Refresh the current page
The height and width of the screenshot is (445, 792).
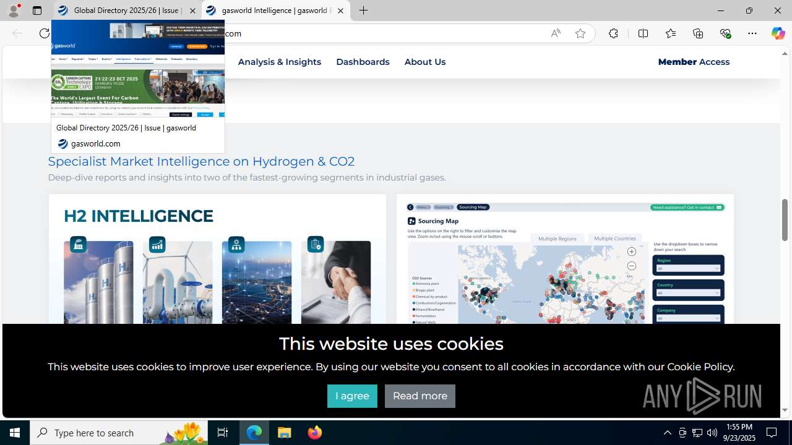45,33
